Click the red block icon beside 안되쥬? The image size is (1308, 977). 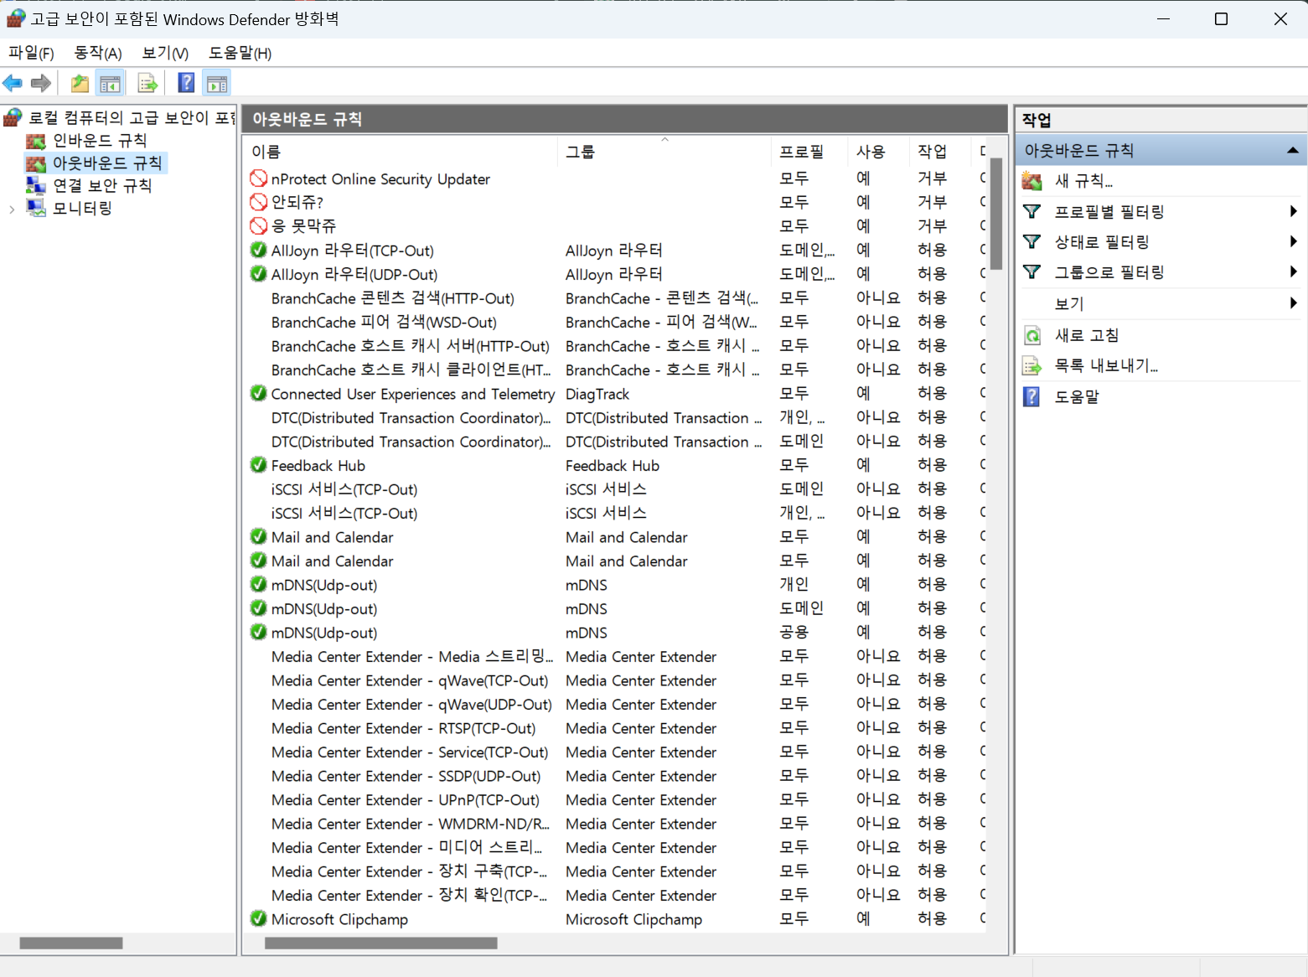tap(259, 202)
